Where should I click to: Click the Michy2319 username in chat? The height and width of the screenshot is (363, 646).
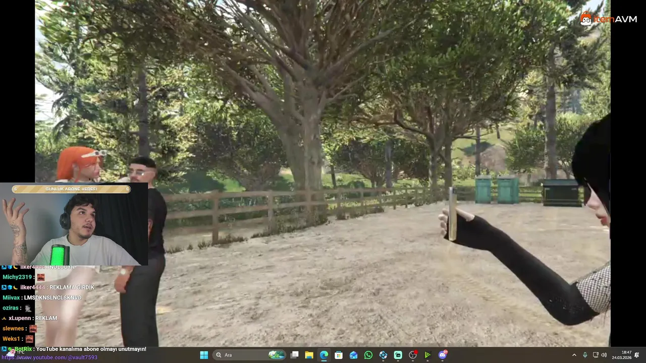pyautogui.click(x=17, y=277)
